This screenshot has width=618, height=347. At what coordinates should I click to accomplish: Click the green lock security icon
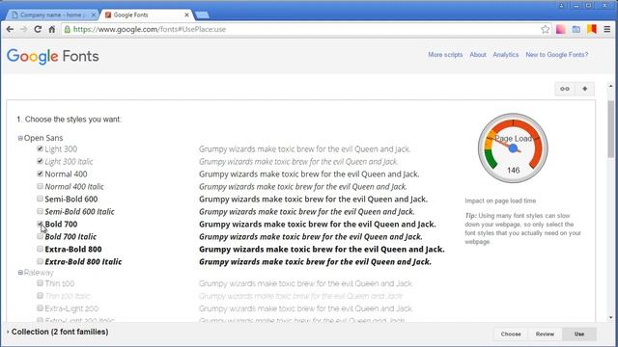click(68, 29)
